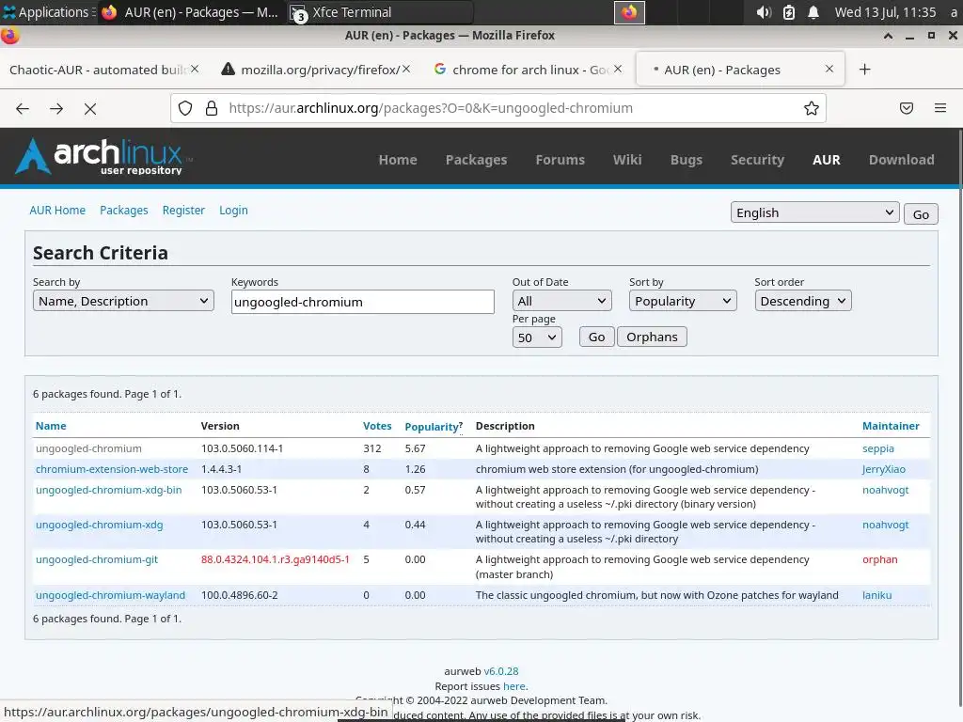Open the Sort by Popularity dropdown
The width and height of the screenshot is (963, 722).
coord(683,301)
